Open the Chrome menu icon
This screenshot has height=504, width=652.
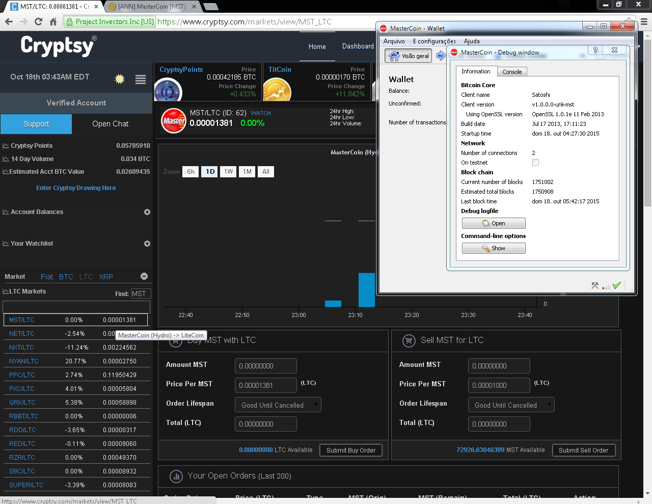coord(644,21)
